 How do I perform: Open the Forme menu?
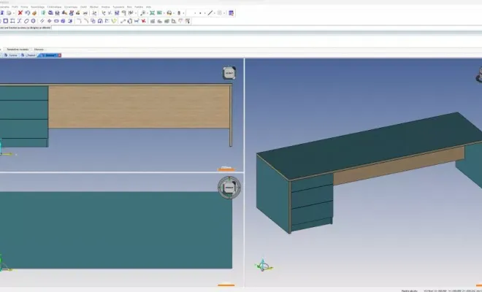pos(24,7)
